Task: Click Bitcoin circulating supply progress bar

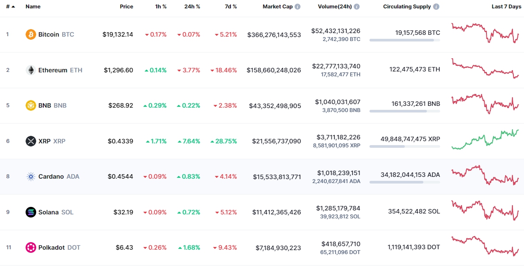Action: coord(405,40)
